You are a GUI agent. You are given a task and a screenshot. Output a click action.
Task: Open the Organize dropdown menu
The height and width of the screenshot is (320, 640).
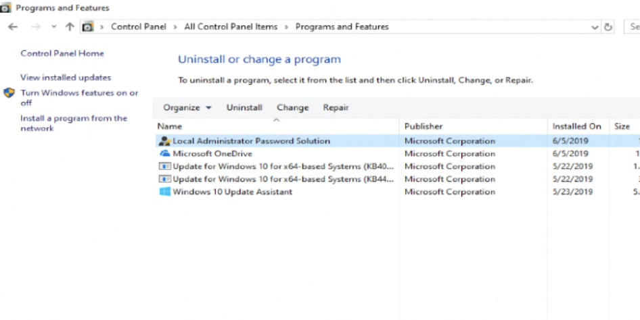pos(187,108)
